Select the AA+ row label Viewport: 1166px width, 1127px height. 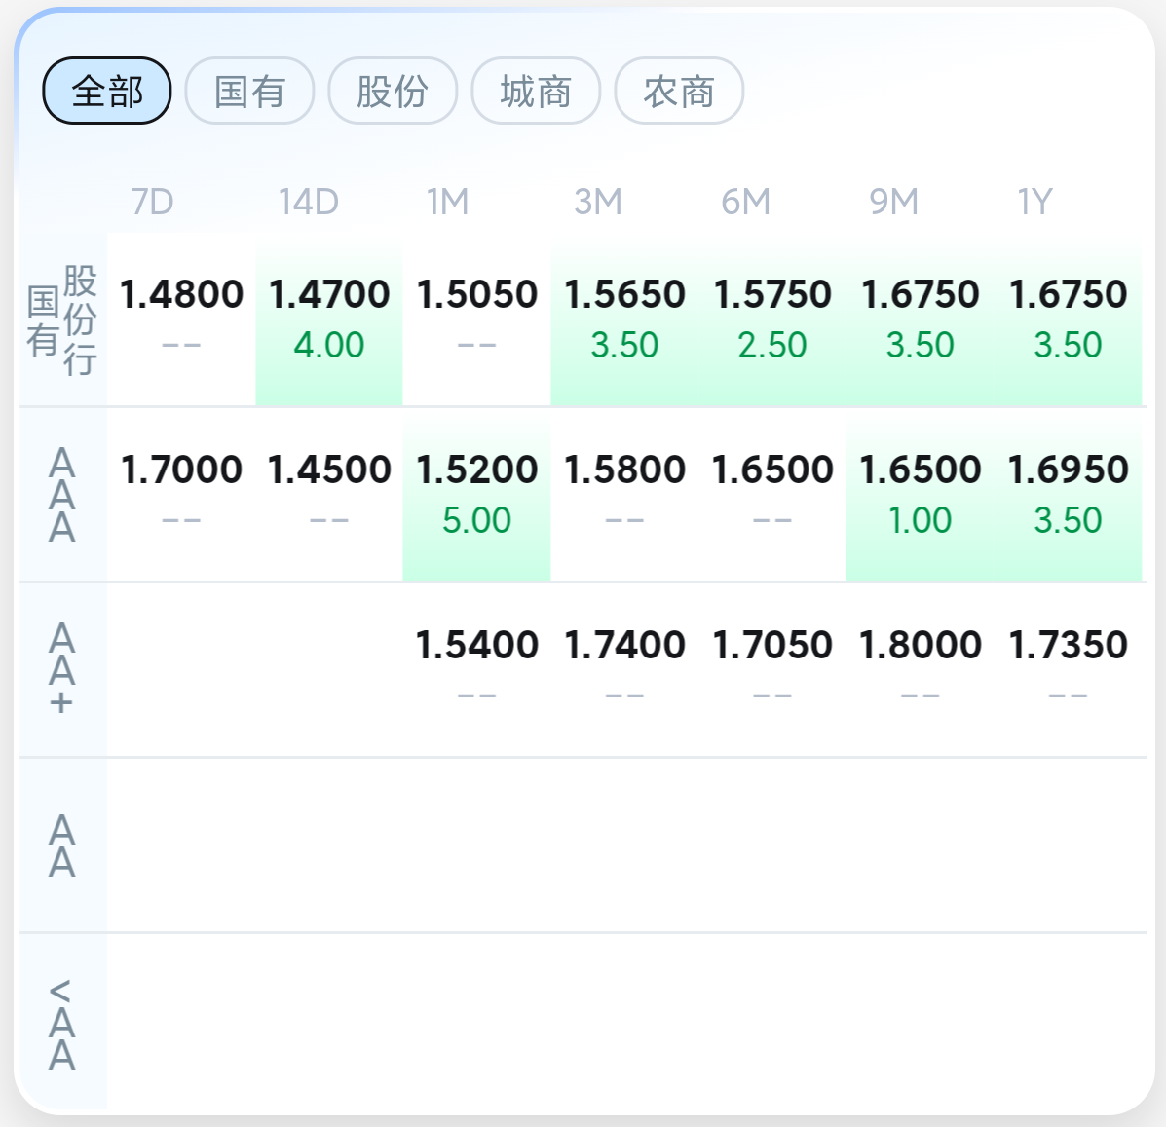62,670
